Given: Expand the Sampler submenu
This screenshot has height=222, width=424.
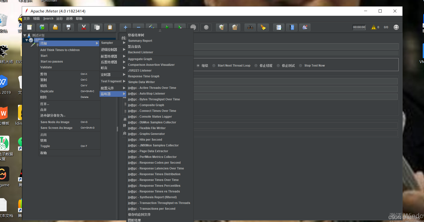Looking at the screenshot, I should click(113, 43).
